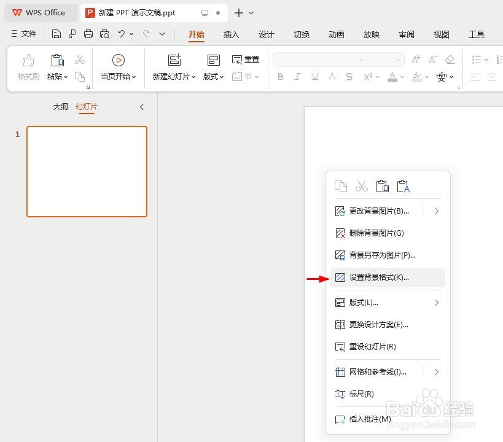
Task: Open a new tab with plus button
Action: (x=239, y=13)
